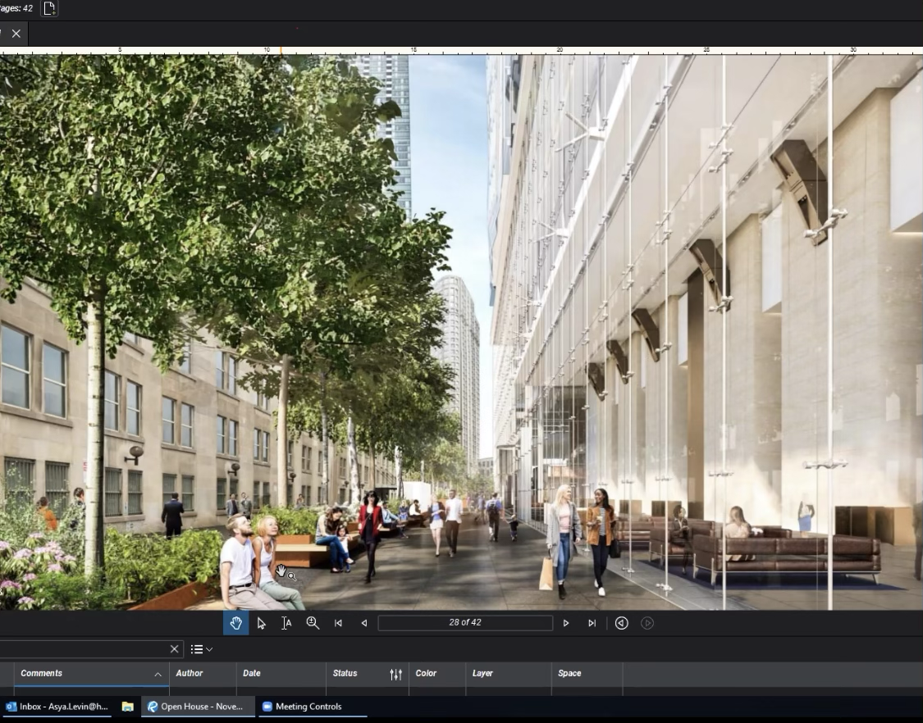Jump to the first page
Screen dimensions: 923x723
338,623
